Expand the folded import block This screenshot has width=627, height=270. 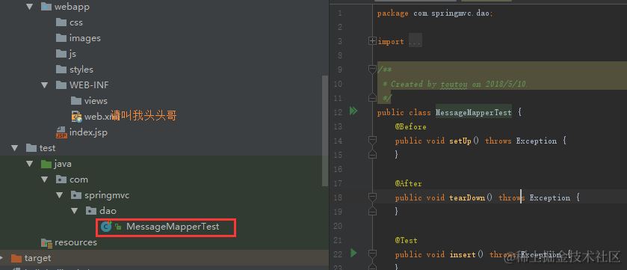pyautogui.click(x=372, y=41)
